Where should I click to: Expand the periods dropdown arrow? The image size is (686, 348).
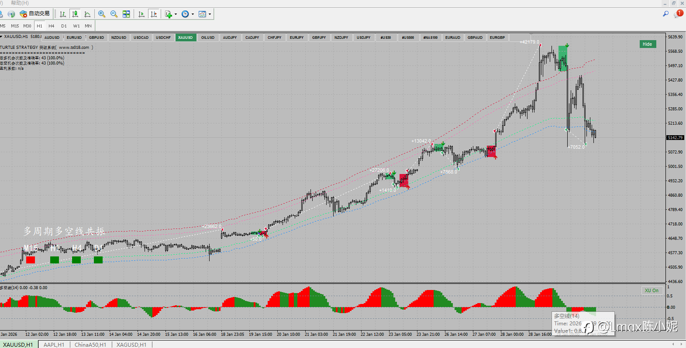coord(193,14)
